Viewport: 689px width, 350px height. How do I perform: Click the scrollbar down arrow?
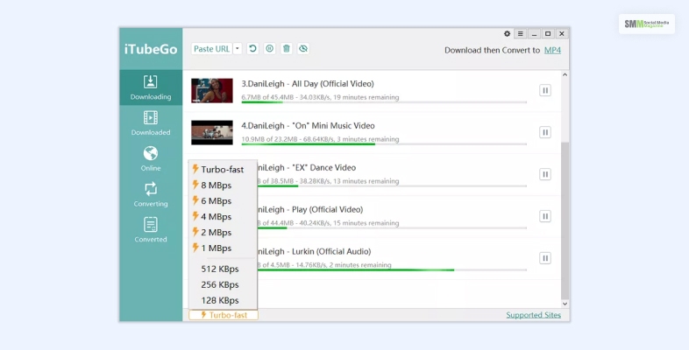(565, 304)
